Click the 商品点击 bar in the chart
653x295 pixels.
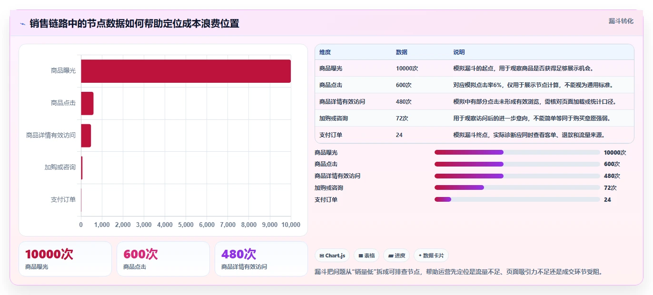(x=87, y=103)
